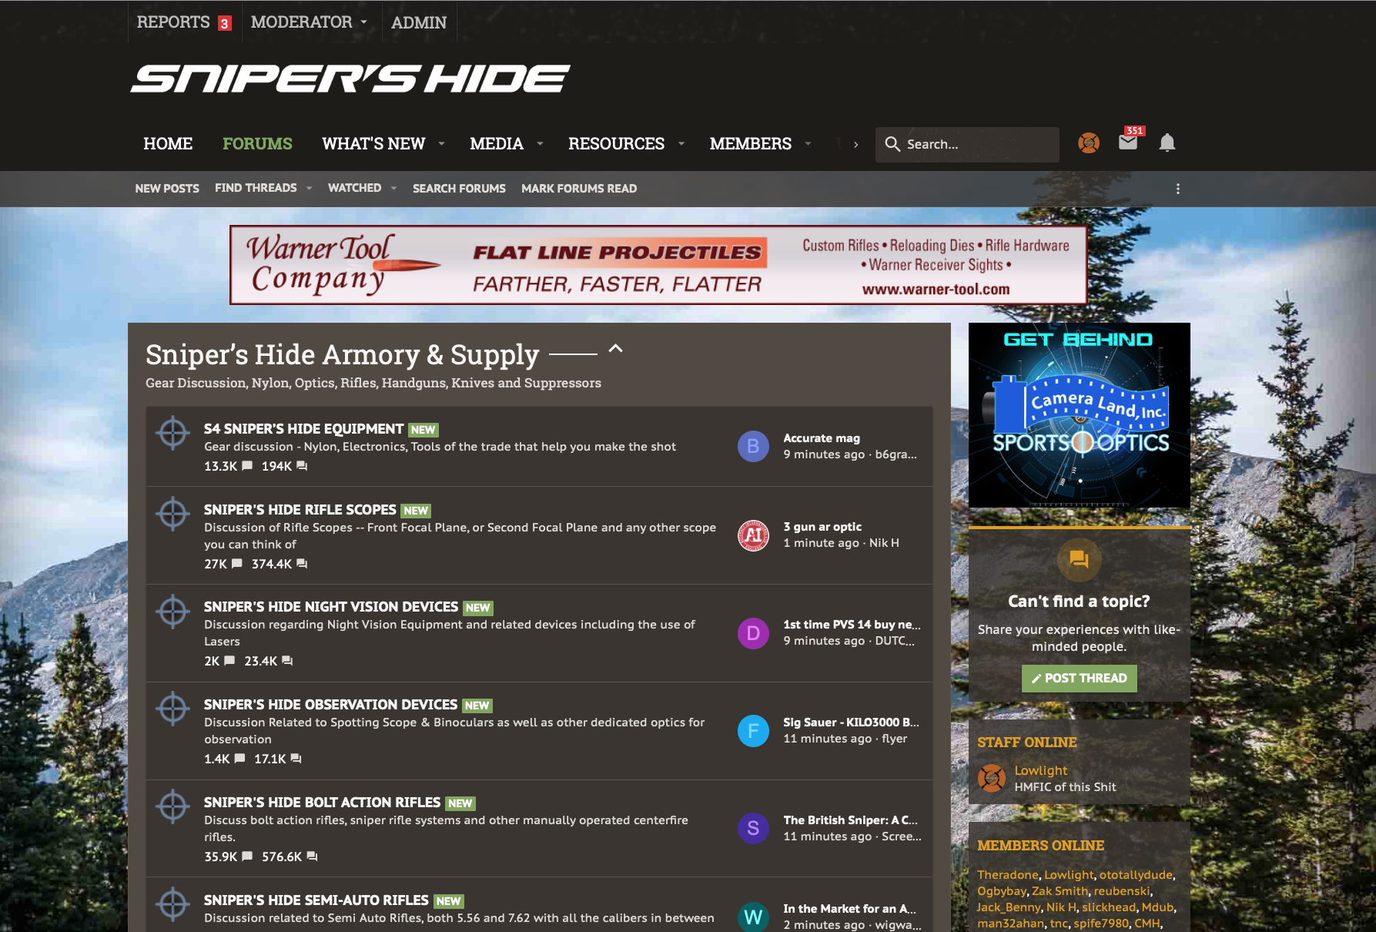The image size is (1376, 932).
Task: Open Reports in staff bar
Action: [x=173, y=22]
